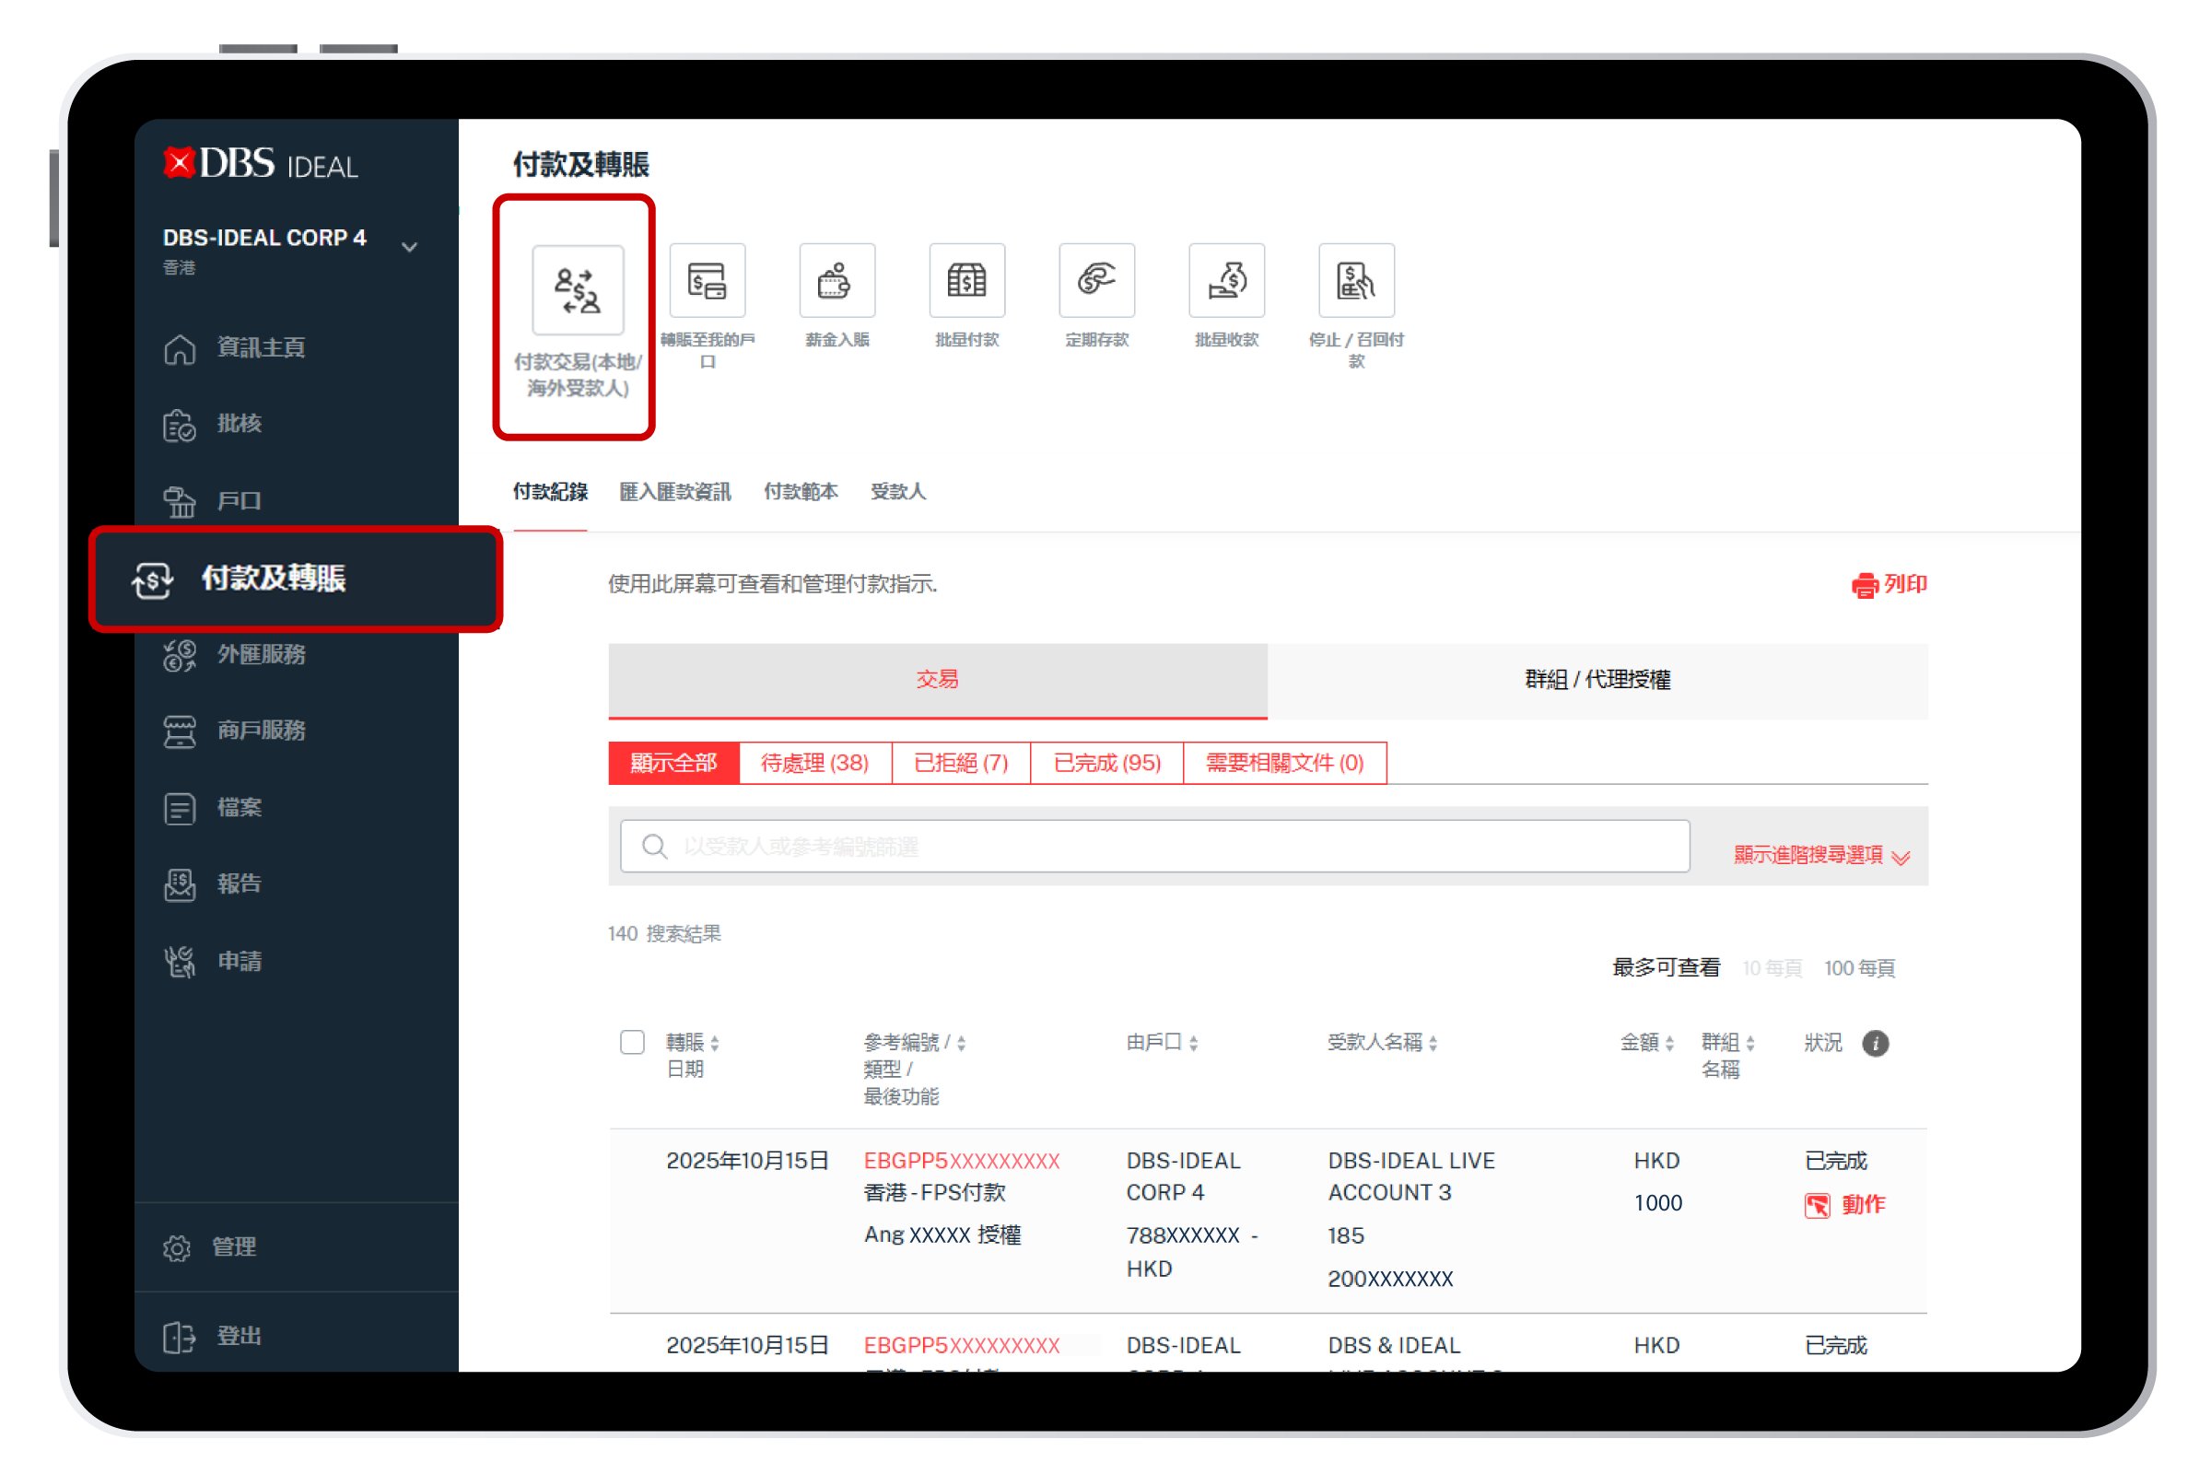The height and width of the screenshot is (1474, 2211).
Task: Open 付款交易(本地/海外受款人) payment icon
Action: click(x=578, y=290)
